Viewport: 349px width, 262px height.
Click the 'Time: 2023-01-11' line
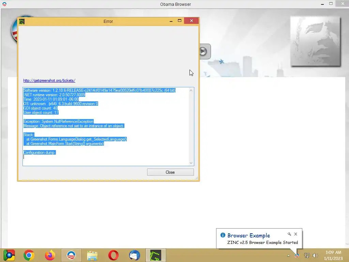coord(51,99)
